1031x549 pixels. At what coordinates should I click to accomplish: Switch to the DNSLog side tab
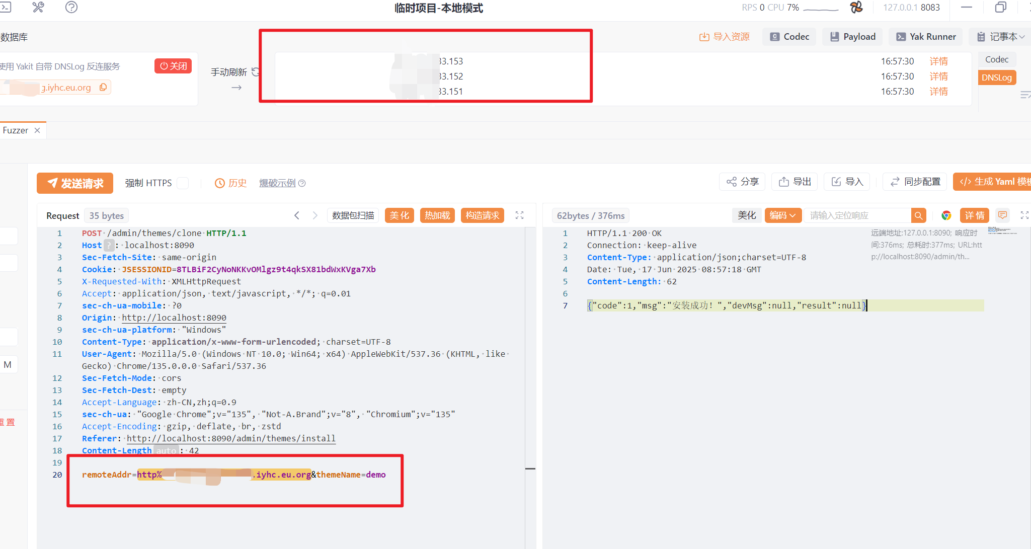pos(996,77)
